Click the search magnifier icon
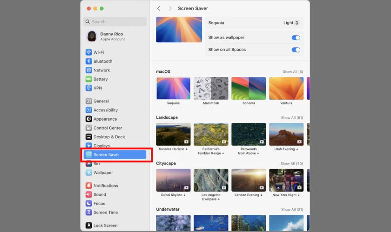 point(88,22)
